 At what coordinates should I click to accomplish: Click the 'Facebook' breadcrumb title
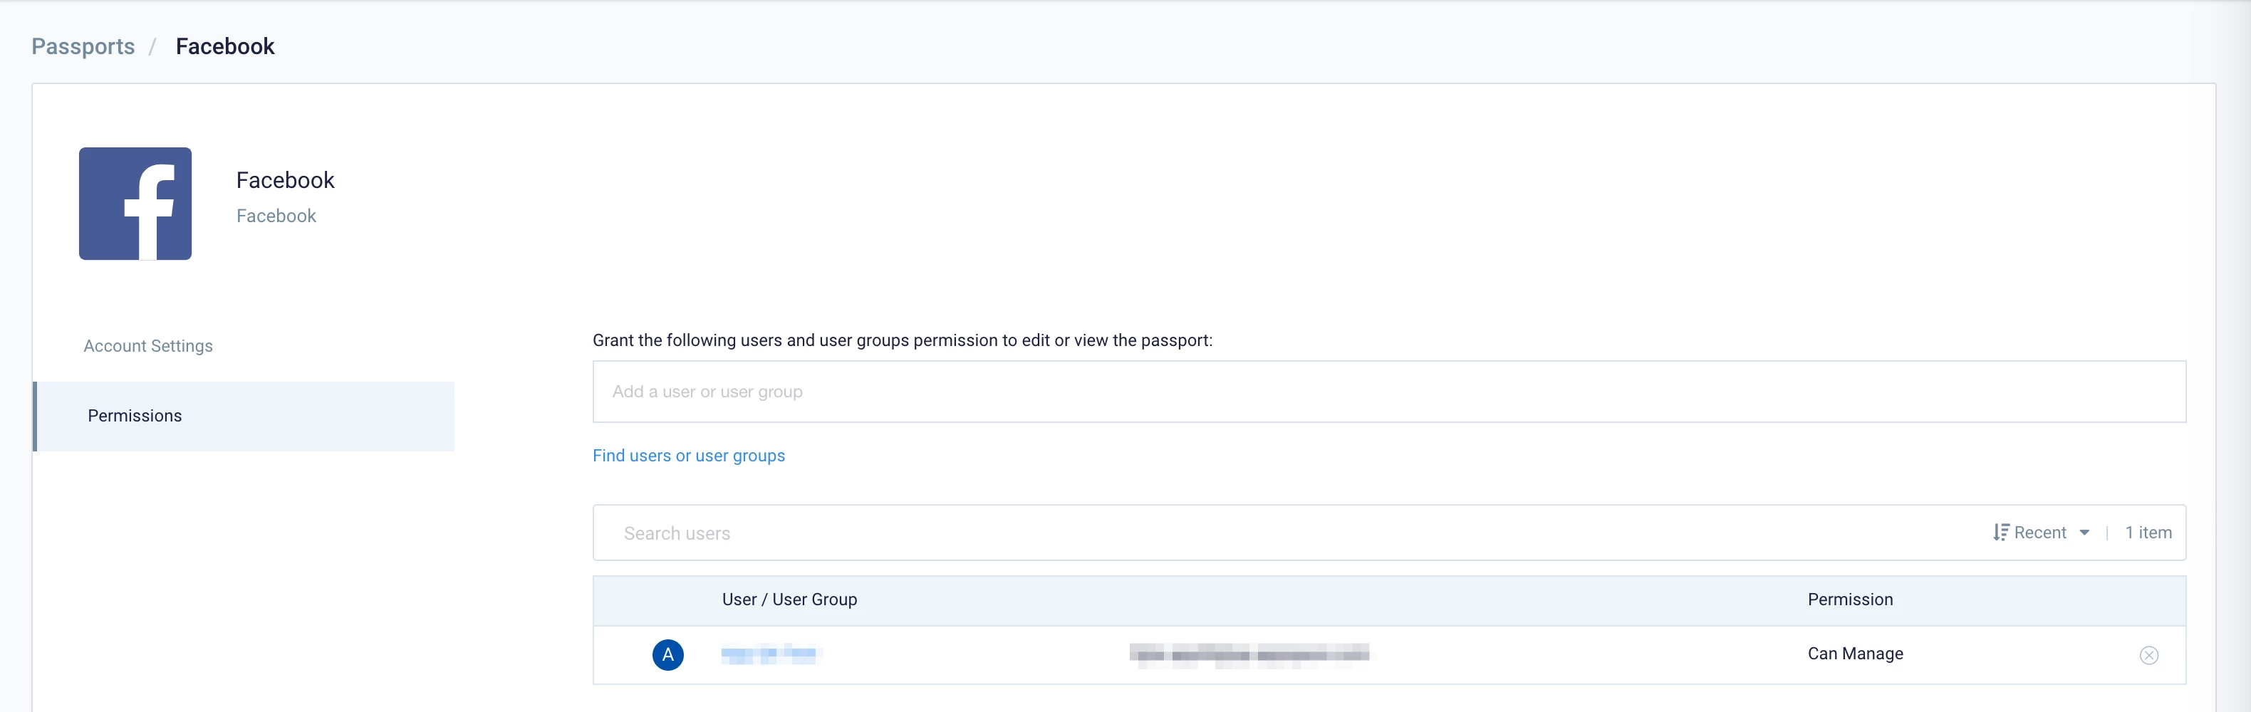[x=224, y=46]
